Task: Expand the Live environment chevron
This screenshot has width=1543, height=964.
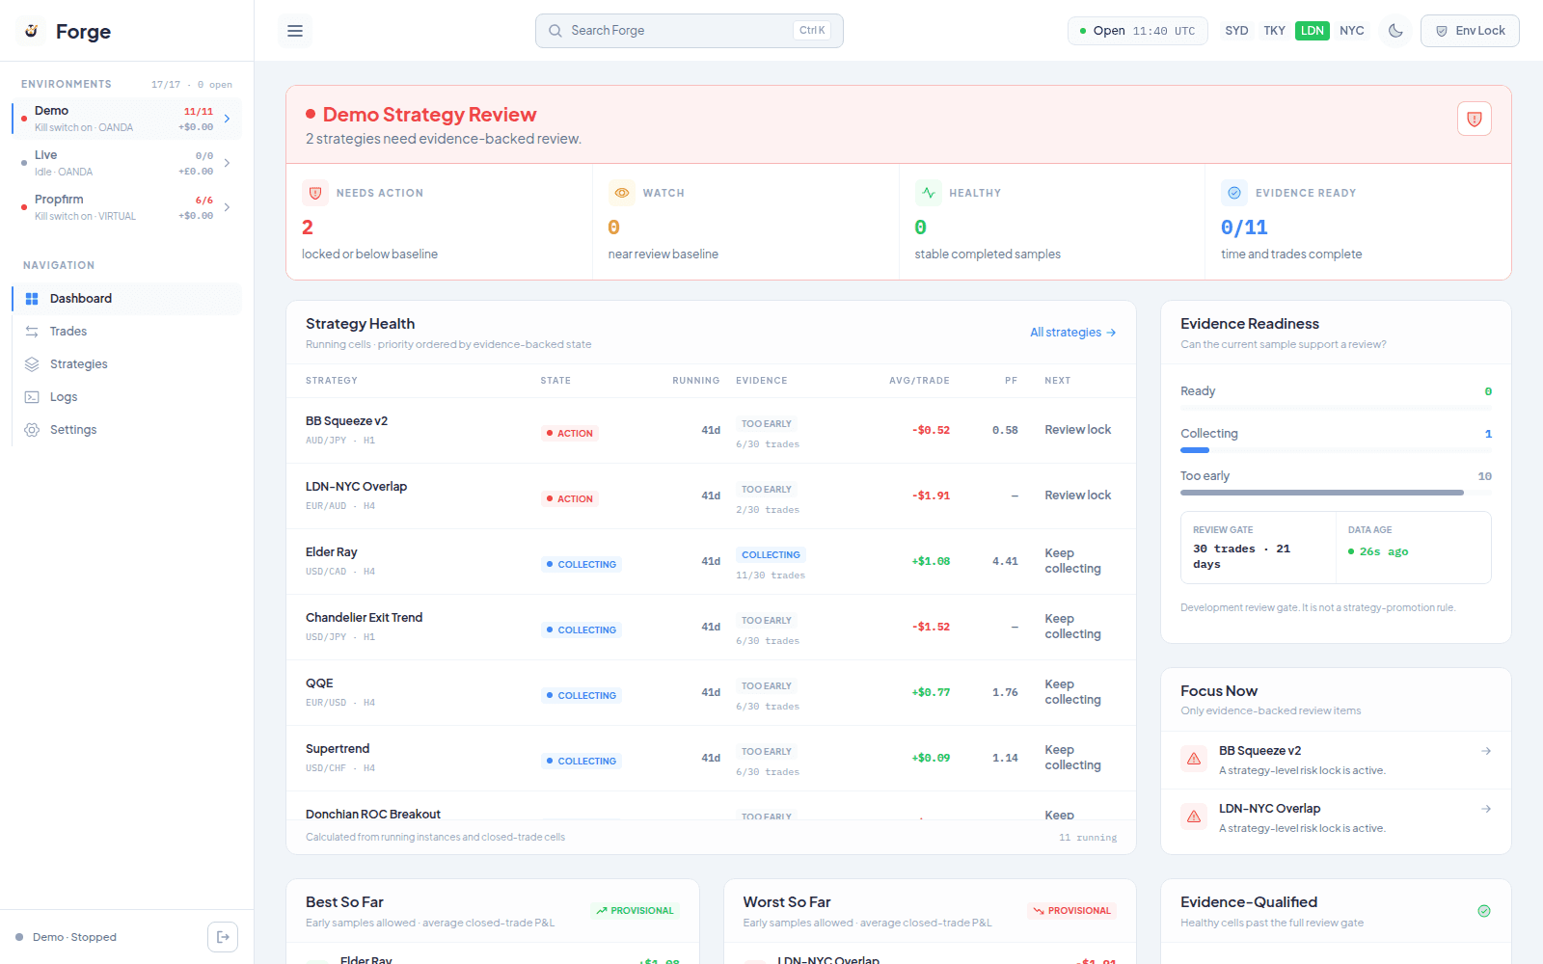Action: point(228,163)
